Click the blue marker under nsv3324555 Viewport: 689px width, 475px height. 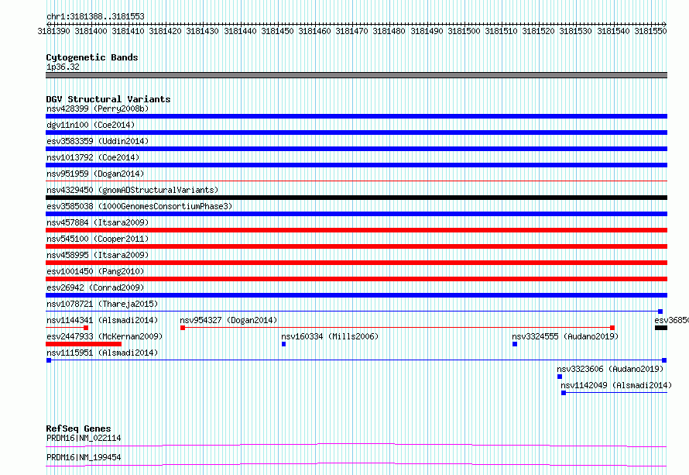[x=515, y=344]
